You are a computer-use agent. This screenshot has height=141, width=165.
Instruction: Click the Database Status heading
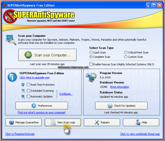click(x=111, y=92)
